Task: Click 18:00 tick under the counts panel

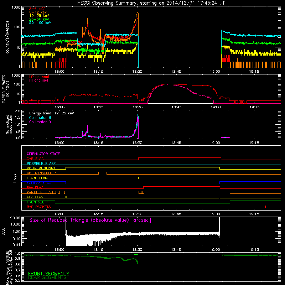Action: 59,72
